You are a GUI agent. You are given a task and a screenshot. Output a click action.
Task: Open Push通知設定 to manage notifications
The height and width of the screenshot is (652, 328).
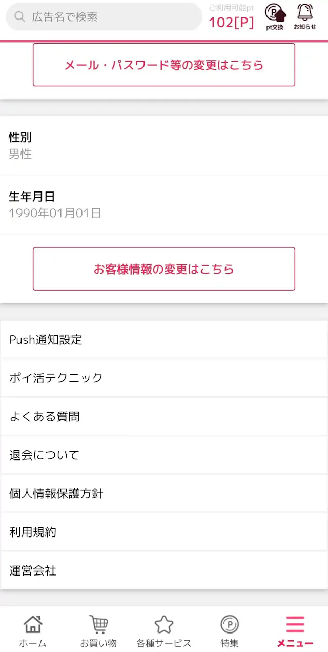[164, 339]
